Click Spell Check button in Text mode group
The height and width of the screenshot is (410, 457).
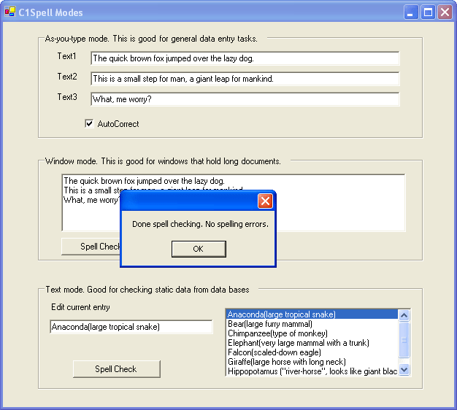[116, 369]
